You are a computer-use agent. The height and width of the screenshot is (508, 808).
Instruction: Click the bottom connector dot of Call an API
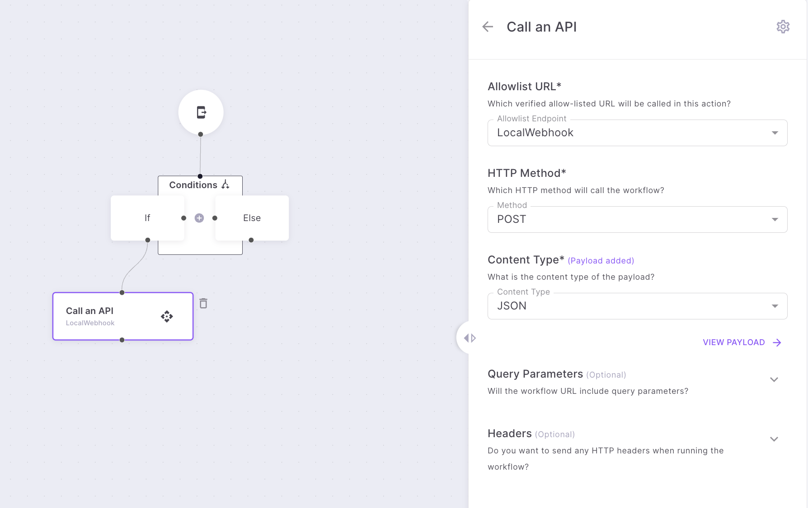(x=122, y=340)
